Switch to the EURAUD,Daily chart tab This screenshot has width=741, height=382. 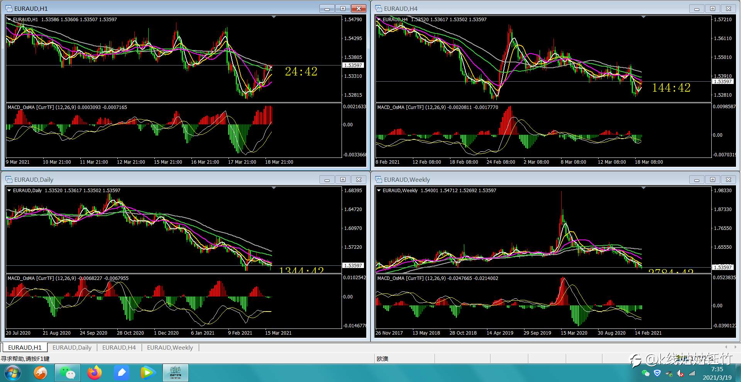pos(72,347)
